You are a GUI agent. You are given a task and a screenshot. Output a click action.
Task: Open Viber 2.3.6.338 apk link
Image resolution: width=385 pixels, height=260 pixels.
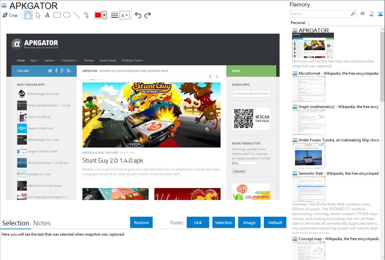tap(39, 117)
